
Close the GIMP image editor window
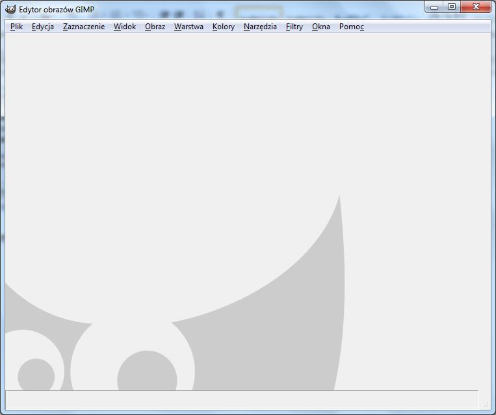pyautogui.click(x=476, y=7)
